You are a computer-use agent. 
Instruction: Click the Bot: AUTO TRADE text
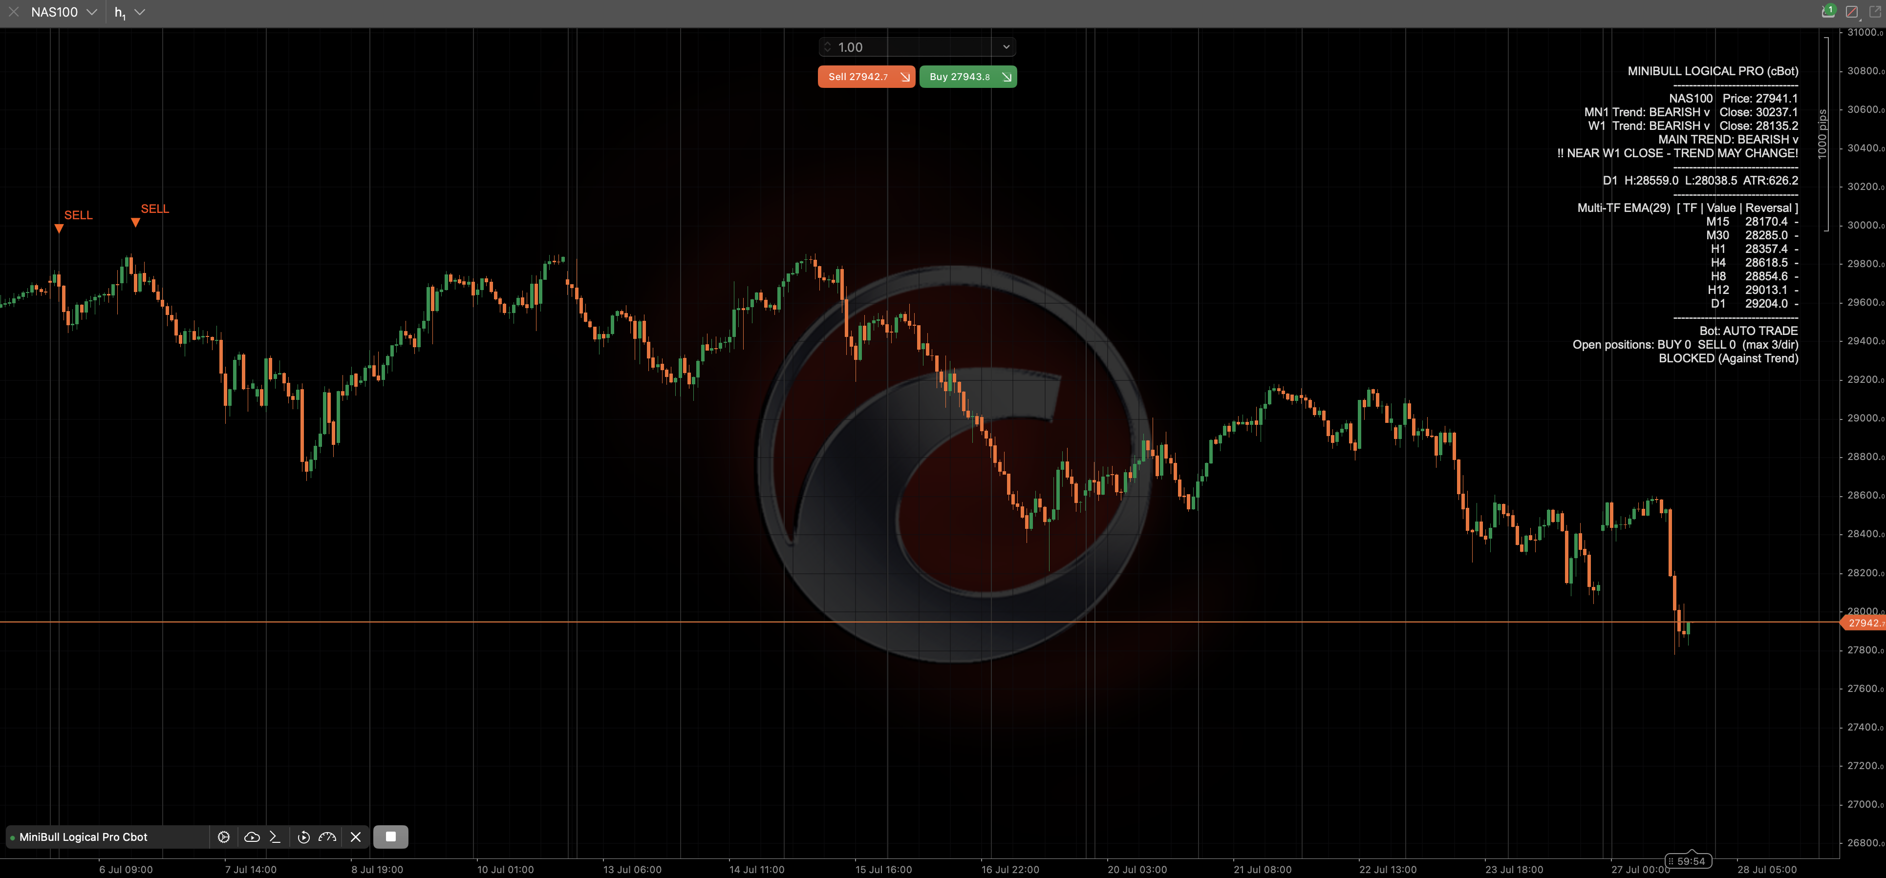pyautogui.click(x=1748, y=331)
